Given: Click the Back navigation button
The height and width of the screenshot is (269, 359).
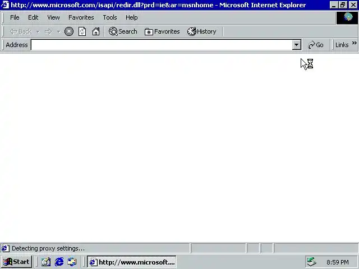Looking at the screenshot, I should point(21,31).
